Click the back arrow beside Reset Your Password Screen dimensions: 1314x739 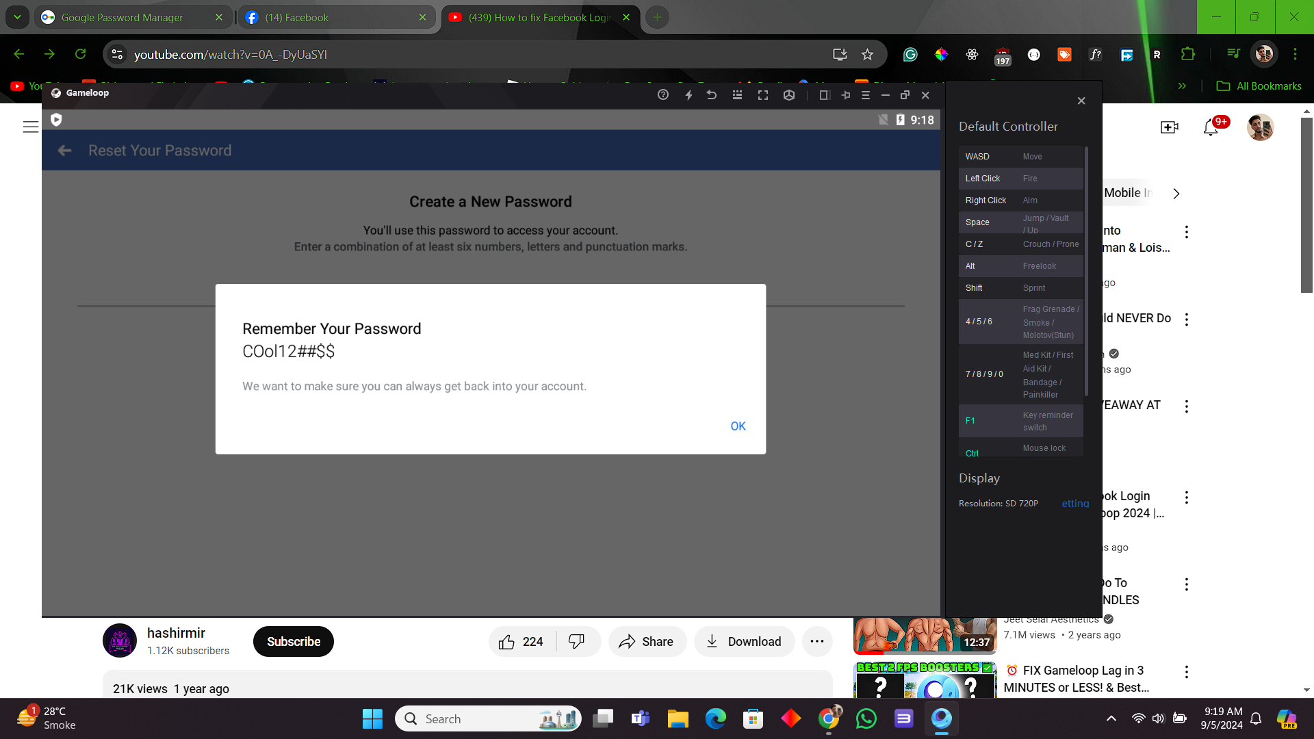[x=64, y=151]
